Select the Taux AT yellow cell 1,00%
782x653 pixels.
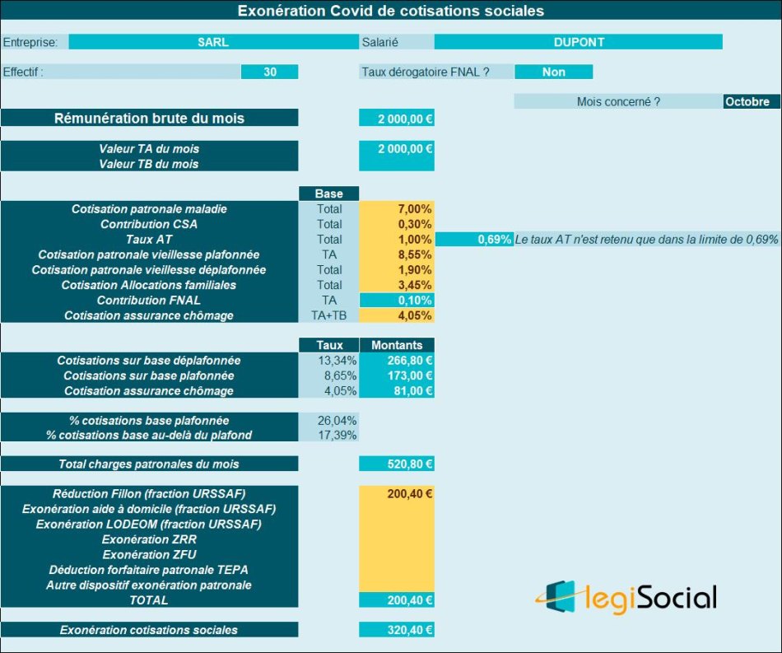(396, 240)
